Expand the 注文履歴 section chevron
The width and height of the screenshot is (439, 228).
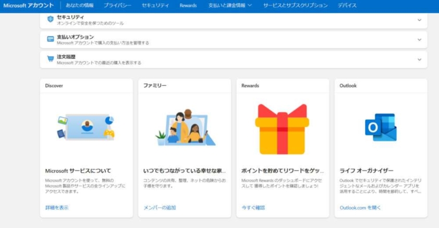point(420,59)
